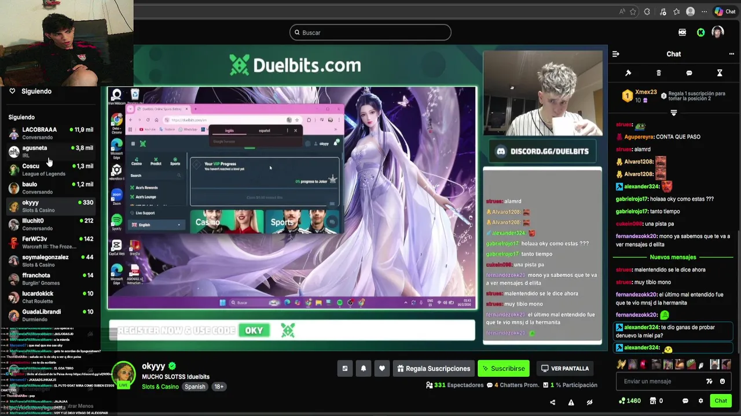
Task: Report stream with warning triangle icon
Action: tap(571, 402)
